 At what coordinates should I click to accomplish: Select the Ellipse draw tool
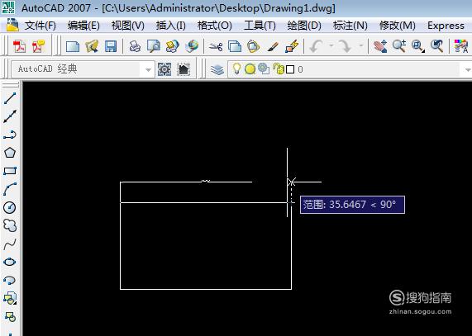pyautogui.click(x=10, y=262)
